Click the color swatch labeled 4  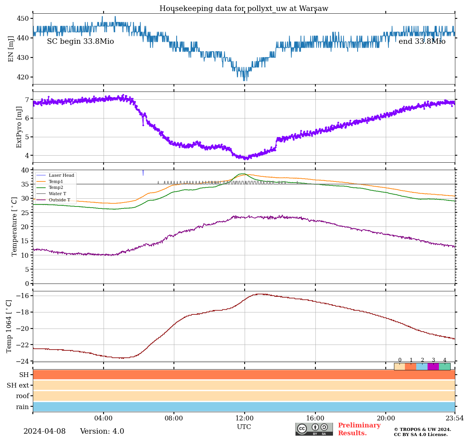[445, 366]
